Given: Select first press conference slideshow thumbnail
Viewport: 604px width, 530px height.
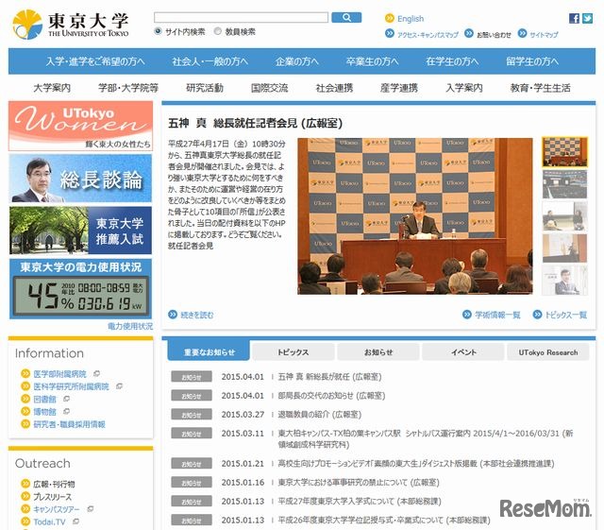Looking at the screenshot, I should point(564,152).
